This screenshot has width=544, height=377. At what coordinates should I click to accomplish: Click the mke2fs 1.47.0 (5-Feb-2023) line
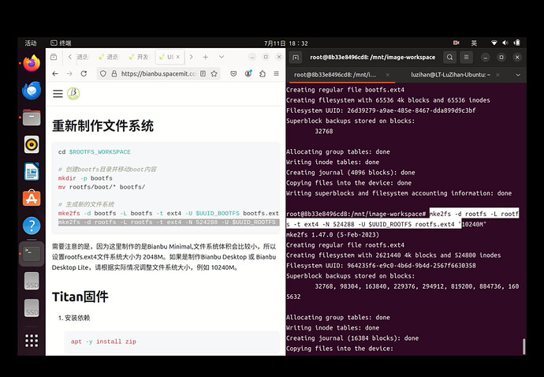pos(333,235)
